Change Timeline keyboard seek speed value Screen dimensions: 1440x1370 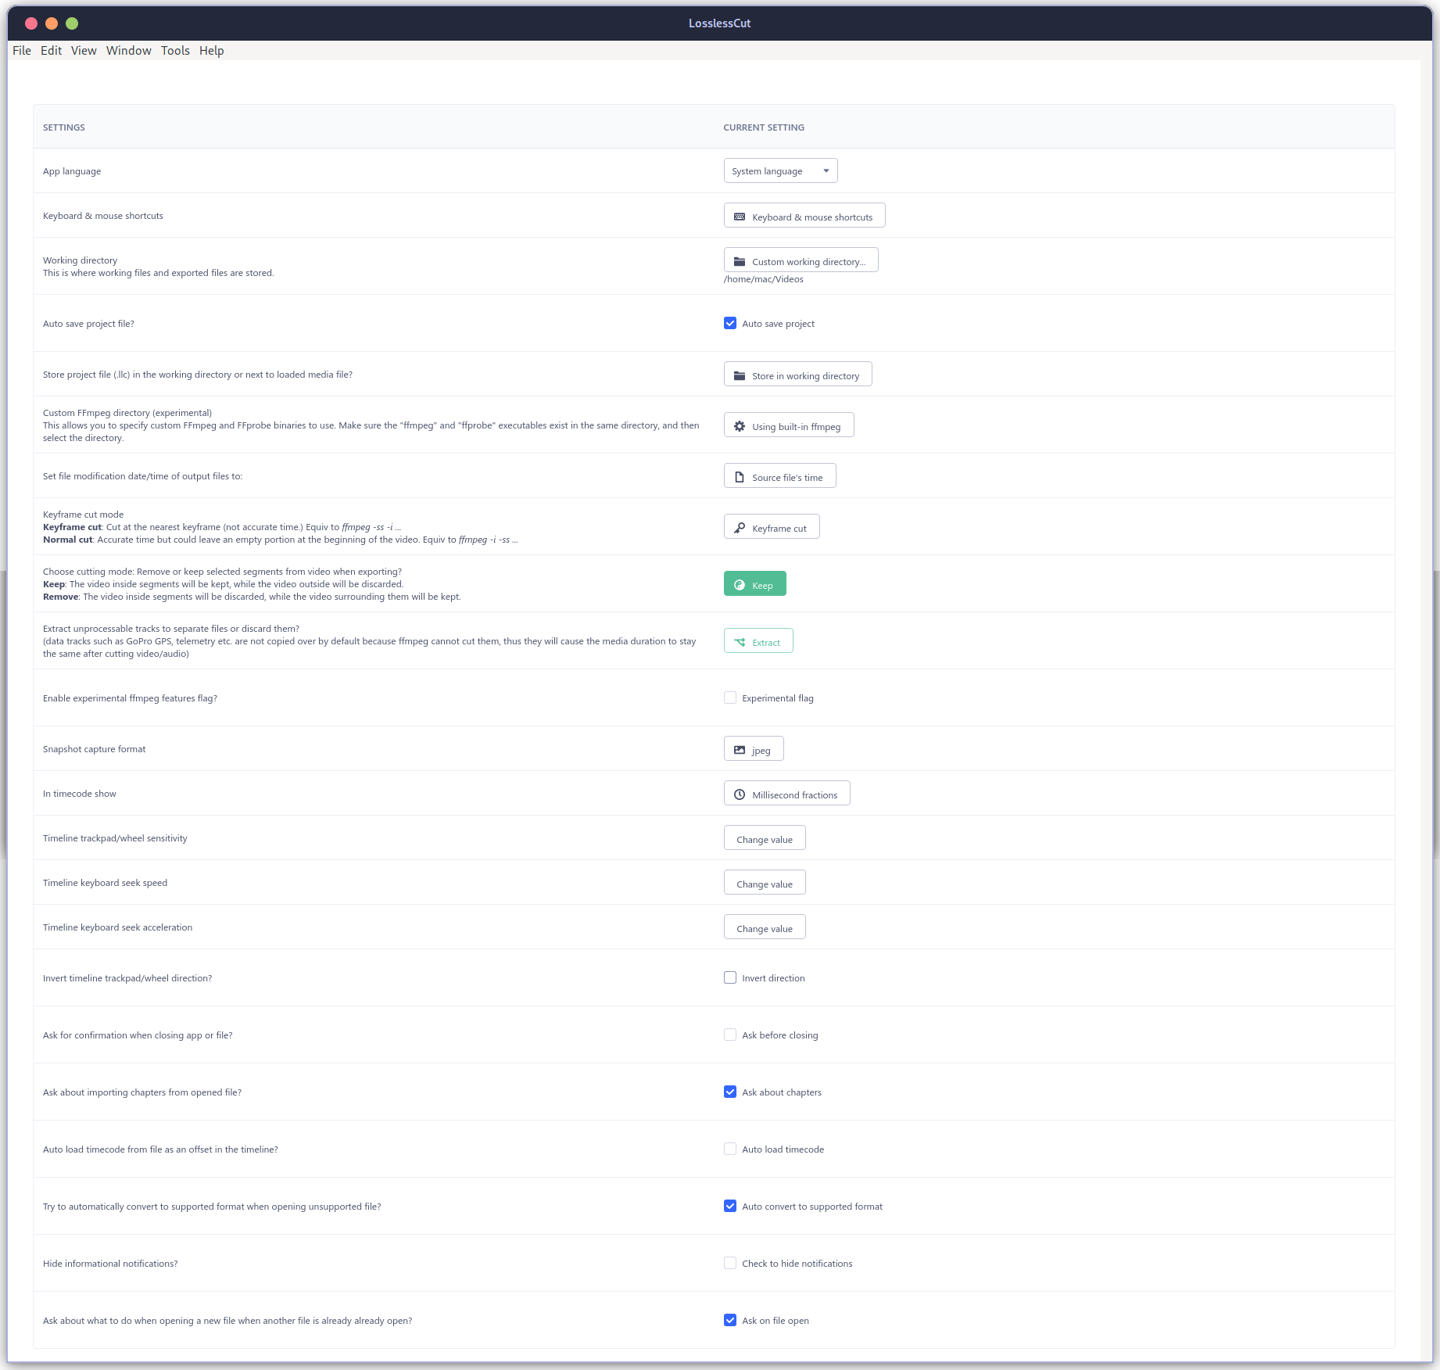pyautogui.click(x=765, y=883)
